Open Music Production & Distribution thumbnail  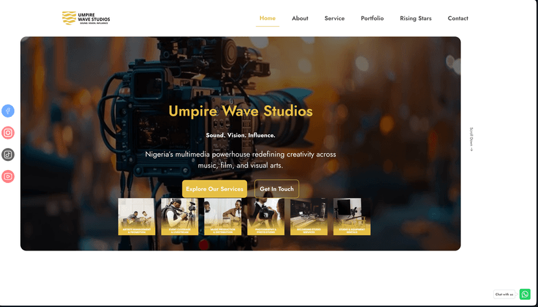(x=223, y=217)
